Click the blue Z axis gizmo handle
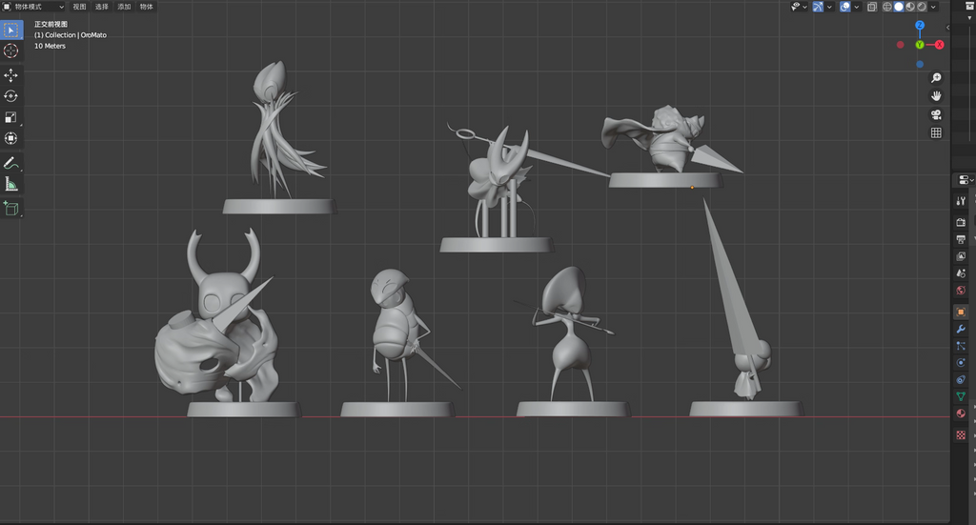976x525 pixels. [920, 27]
